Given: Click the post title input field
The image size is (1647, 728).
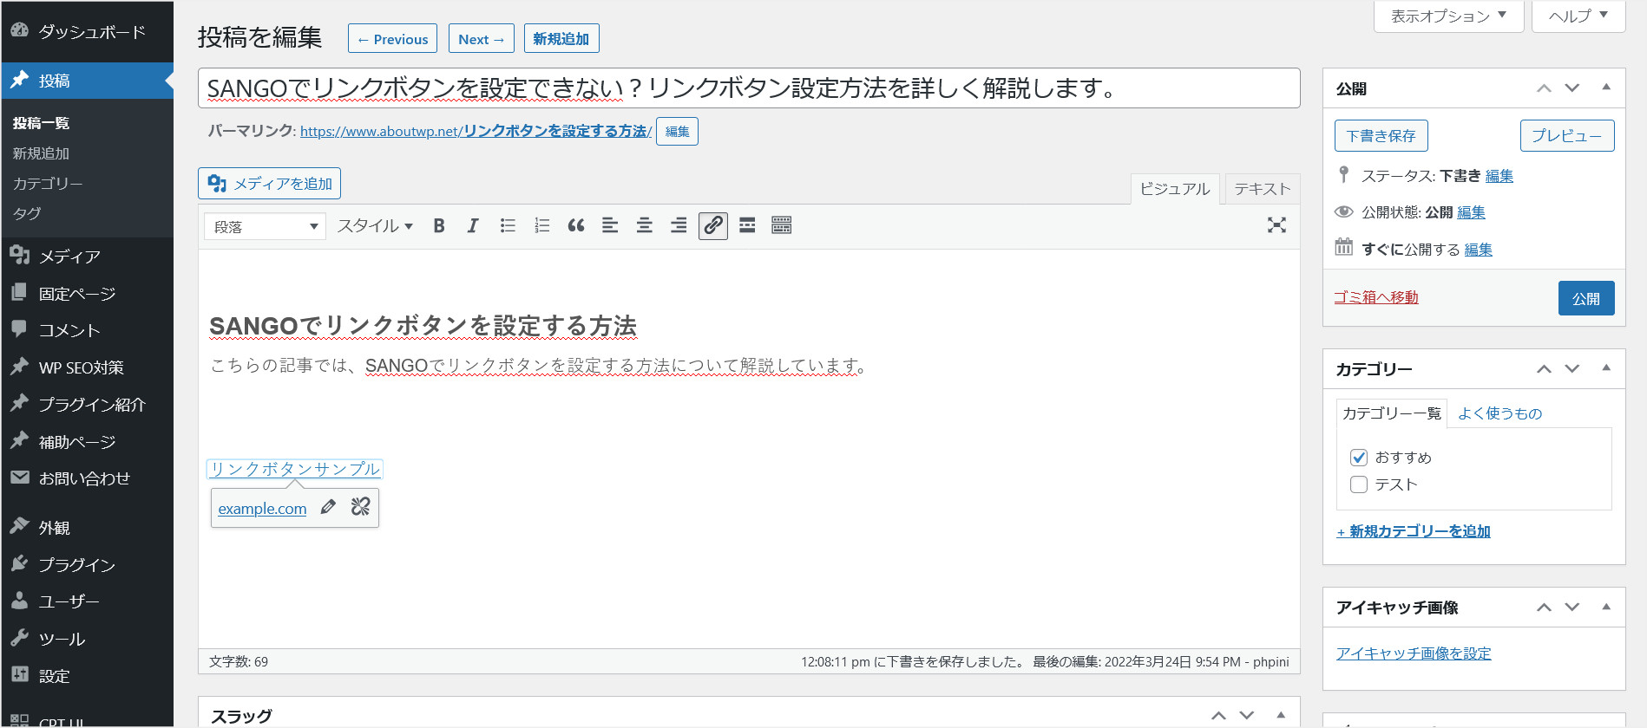Looking at the screenshot, I should pos(748,88).
